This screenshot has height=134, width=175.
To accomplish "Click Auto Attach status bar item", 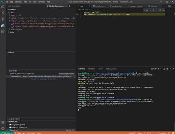I will point(34,133).
